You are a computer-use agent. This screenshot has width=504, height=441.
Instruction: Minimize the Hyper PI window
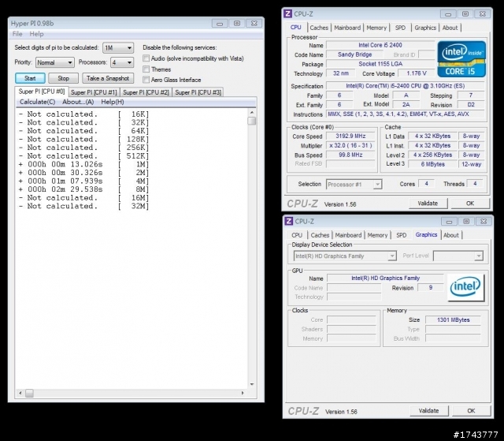[x=220, y=23]
